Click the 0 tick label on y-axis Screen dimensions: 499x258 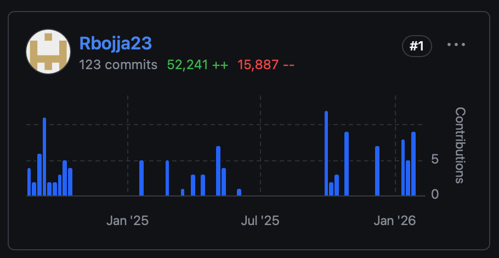pyautogui.click(x=435, y=194)
